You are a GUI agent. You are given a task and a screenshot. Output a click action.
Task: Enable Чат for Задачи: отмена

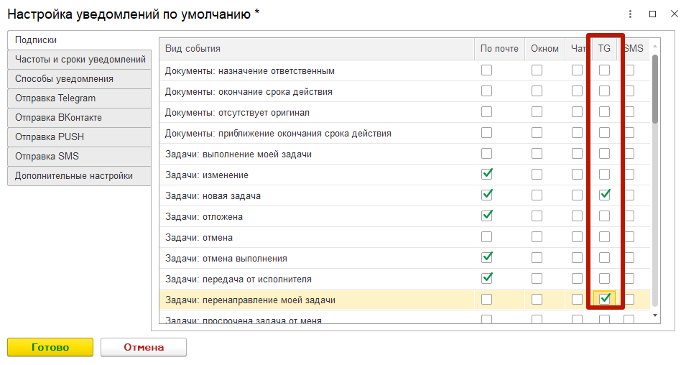[x=577, y=237]
